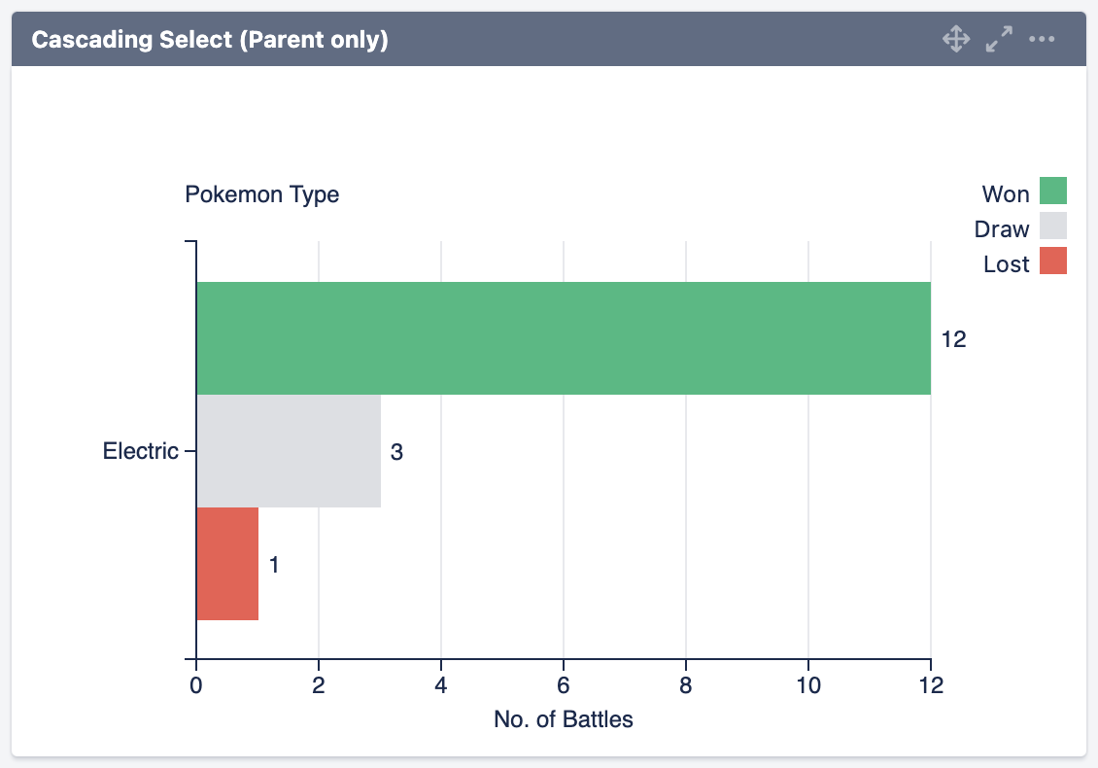The height and width of the screenshot is (768, 1098).
Task: Click the Pokemon Type axis title
Action: click(261, 194)
